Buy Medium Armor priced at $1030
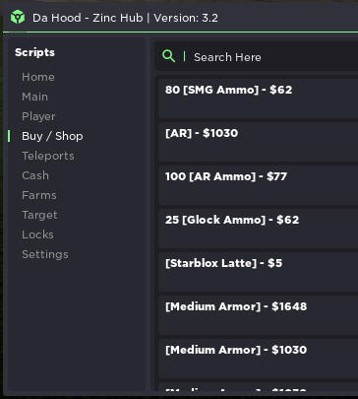This screenshot has height=399, width=358. click(258, 358)
